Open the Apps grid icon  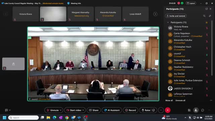click(189, 110)
